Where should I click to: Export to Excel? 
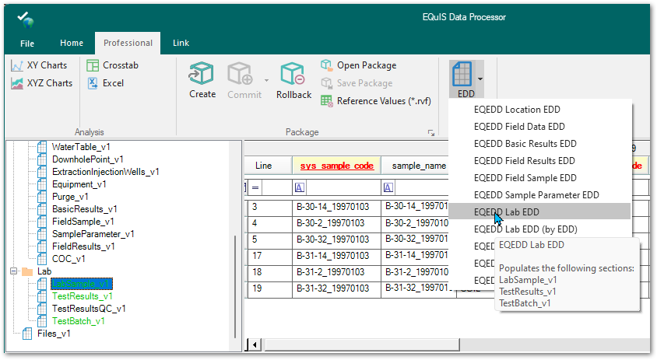click(x=106, y=83)
